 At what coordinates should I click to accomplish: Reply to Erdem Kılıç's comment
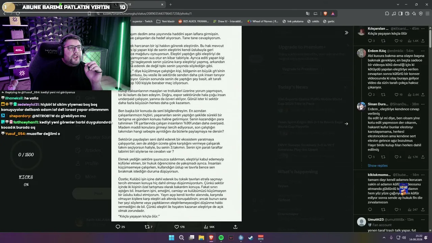click(x=371, y=94)
